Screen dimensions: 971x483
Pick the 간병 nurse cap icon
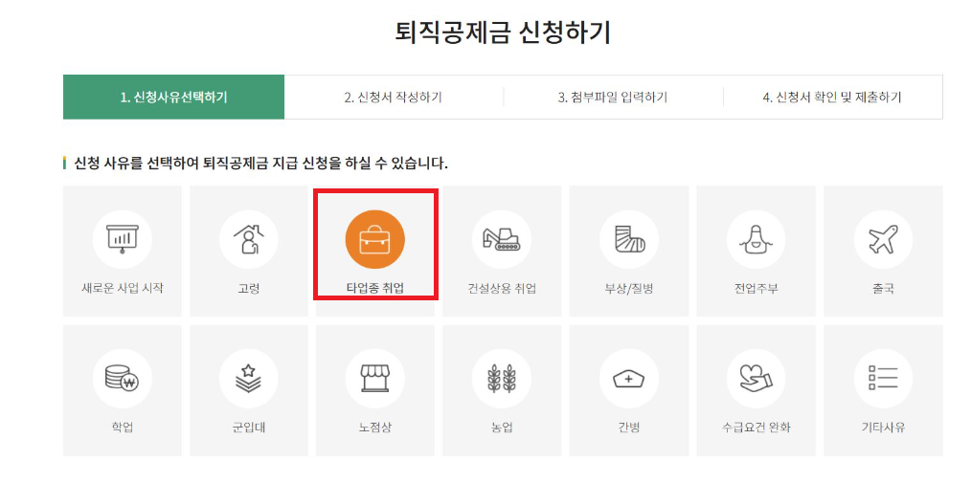pyautogui.click(x=628, y=379)
